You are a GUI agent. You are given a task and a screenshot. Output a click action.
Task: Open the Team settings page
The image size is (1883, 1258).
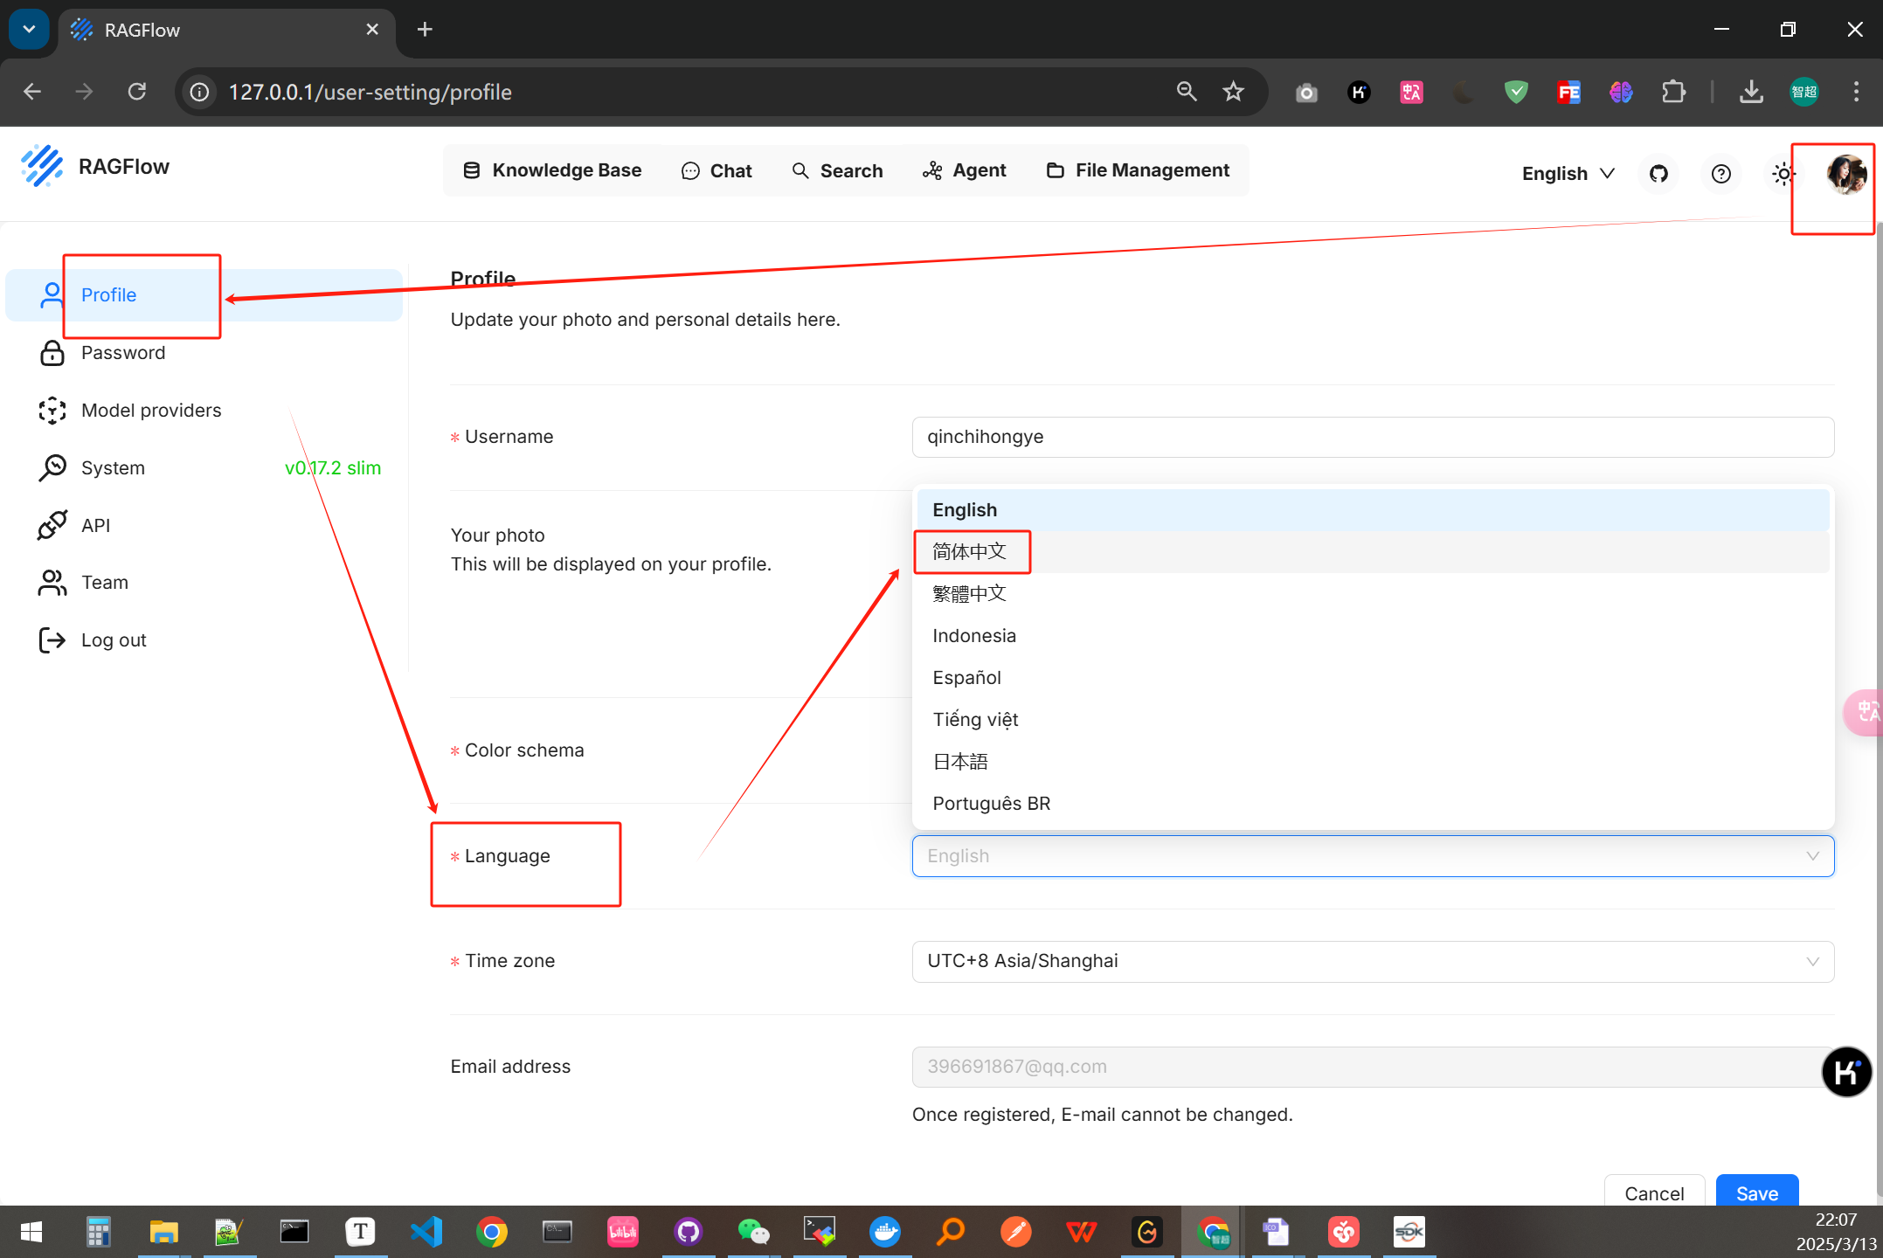pyautogui.click(x=104, y=583)
